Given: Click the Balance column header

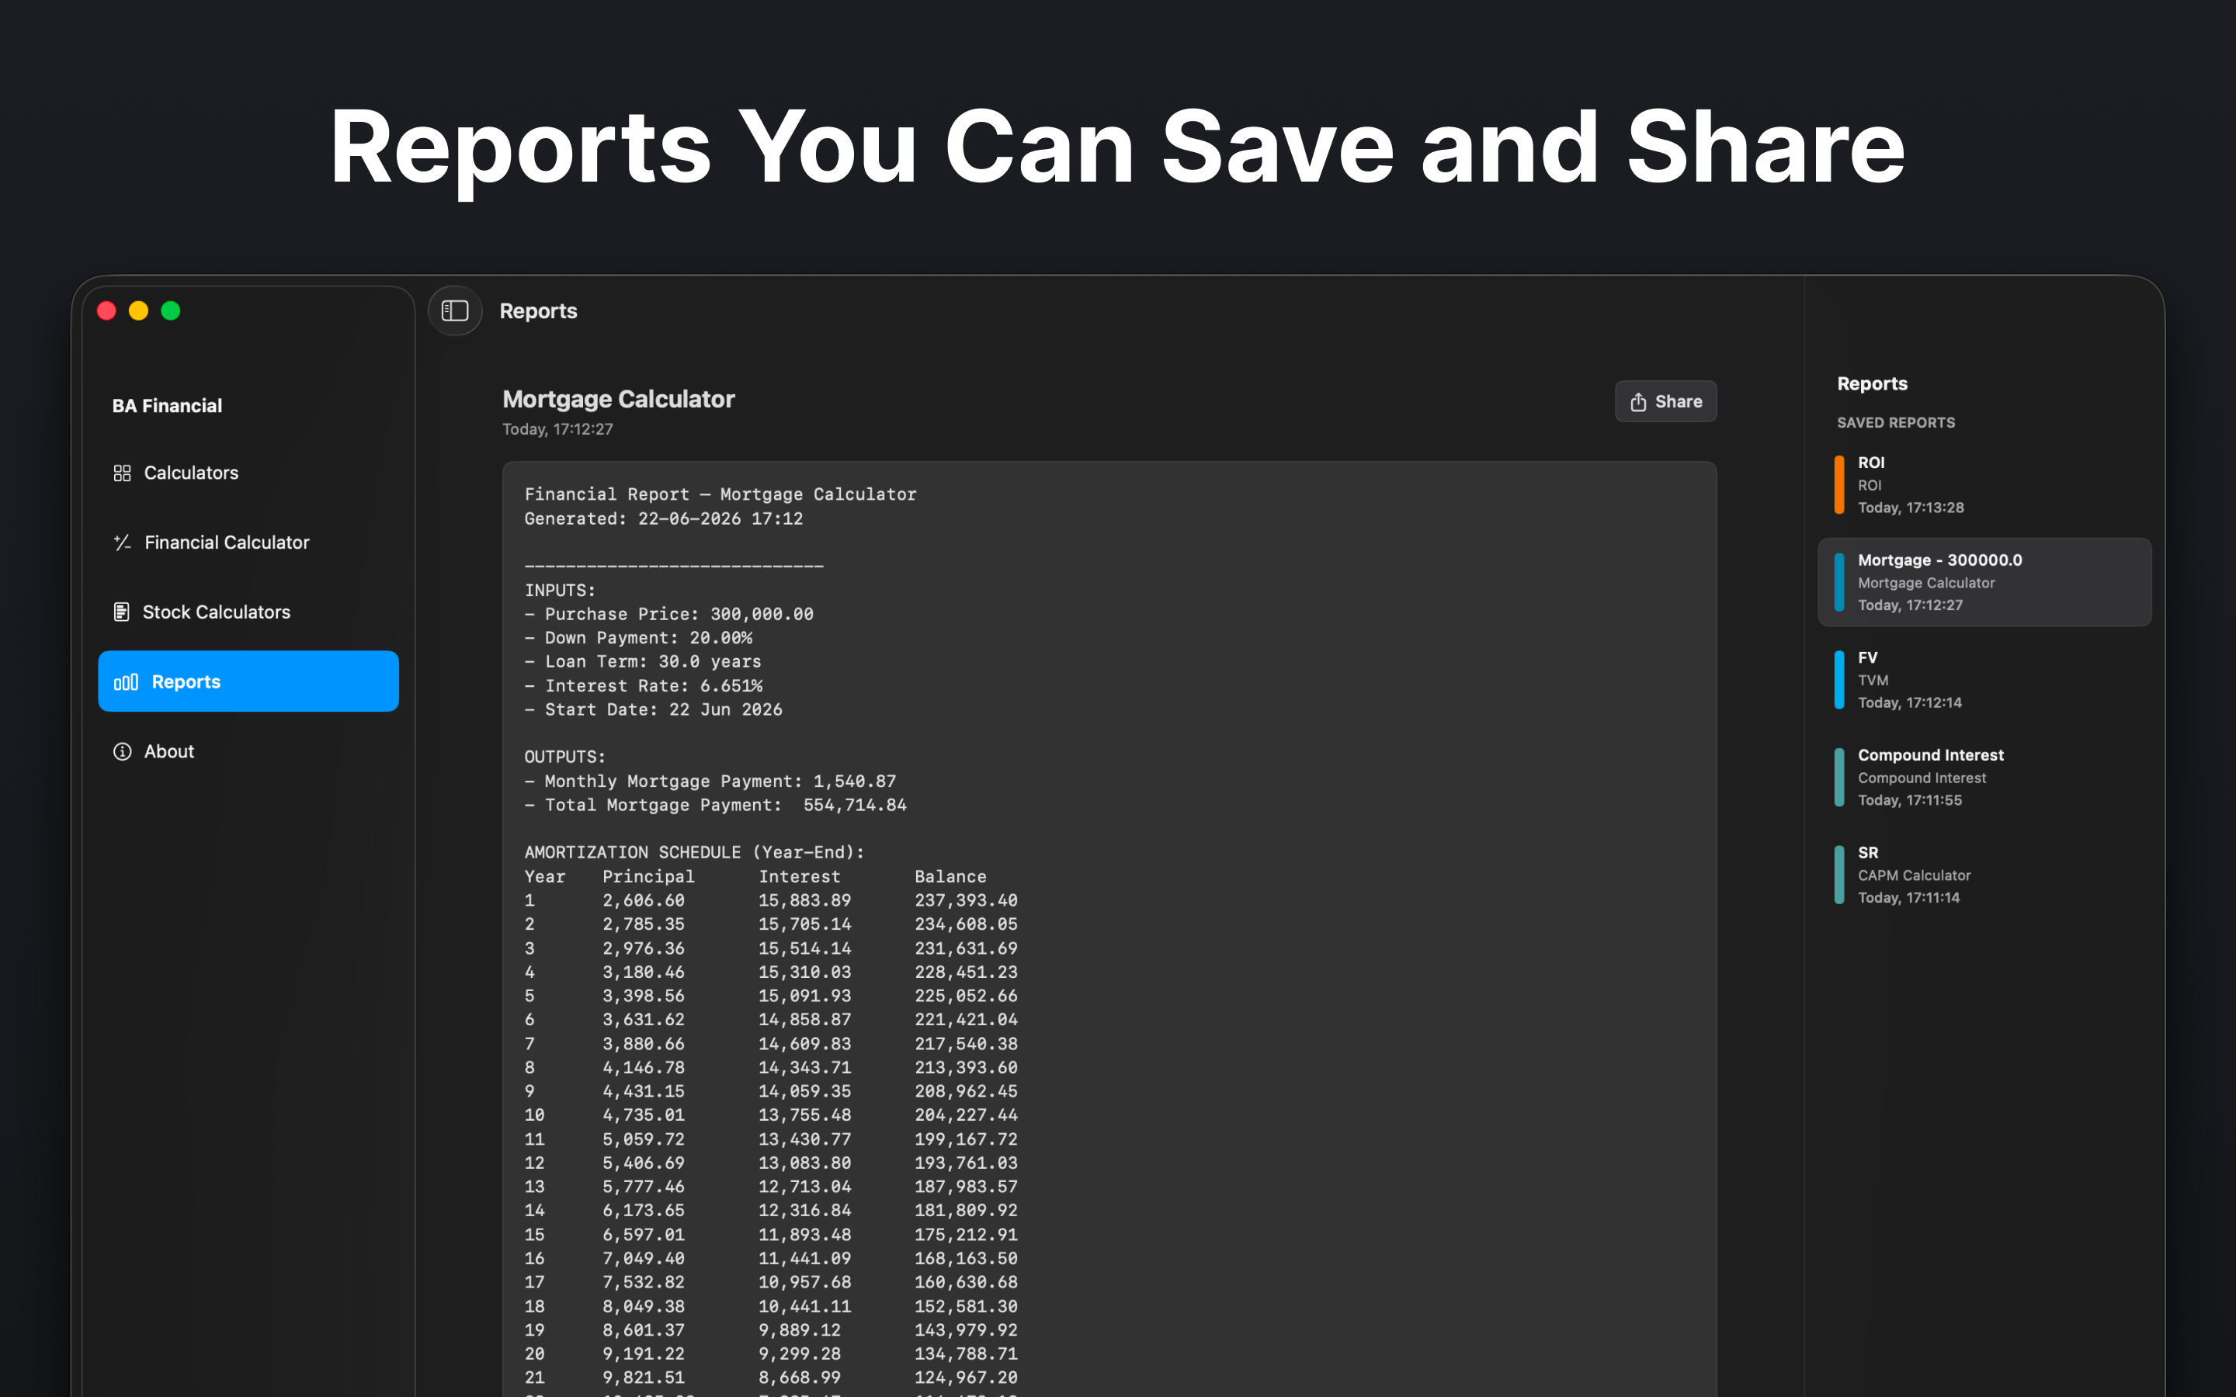Looking at the screenshot, I should pyautogui.click(x=950, y=876).
